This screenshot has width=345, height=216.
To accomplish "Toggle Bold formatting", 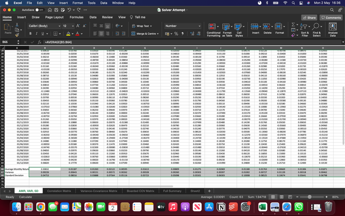I will point(30,34).
